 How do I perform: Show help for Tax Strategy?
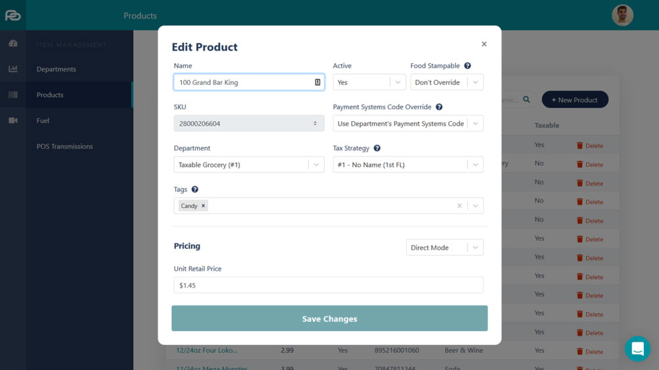(377, 148)
